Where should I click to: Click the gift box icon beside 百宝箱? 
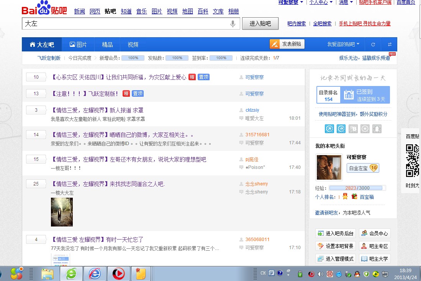(x=354, y=197)
